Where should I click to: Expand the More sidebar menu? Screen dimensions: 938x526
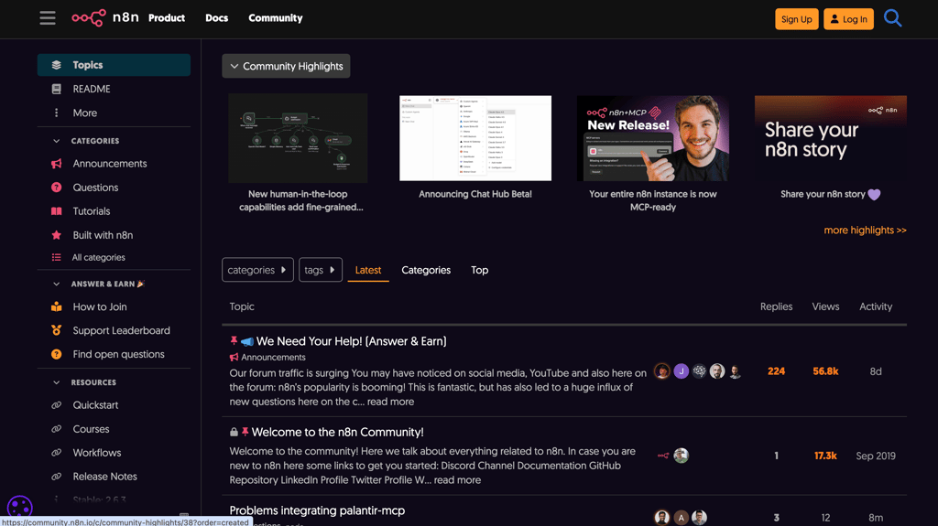coord(85,113)
